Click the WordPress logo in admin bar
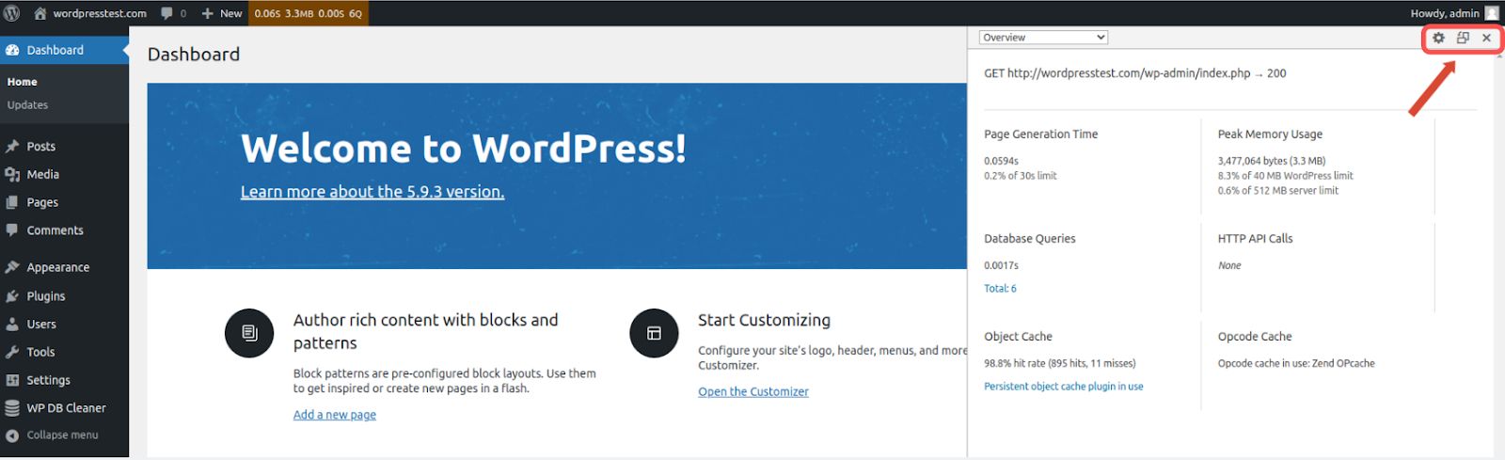This screenshot has height=460, width=1505. (x=12, y=13)
